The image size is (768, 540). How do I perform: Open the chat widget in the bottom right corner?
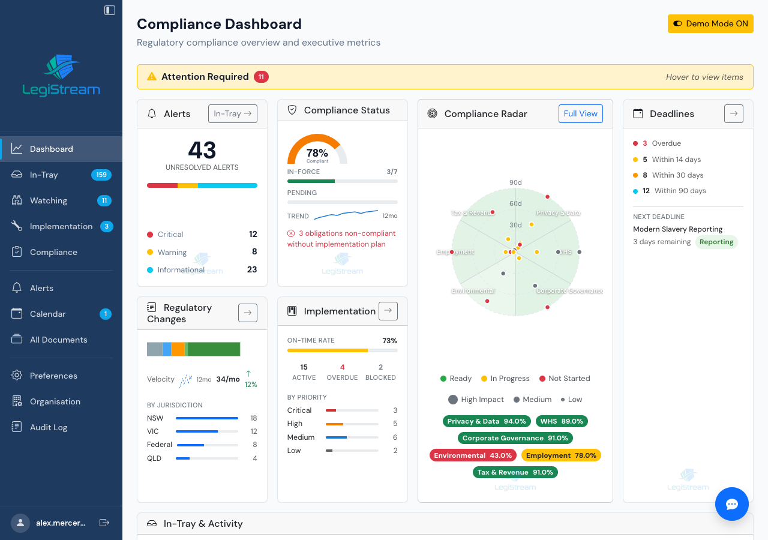(x=731, y=504)
